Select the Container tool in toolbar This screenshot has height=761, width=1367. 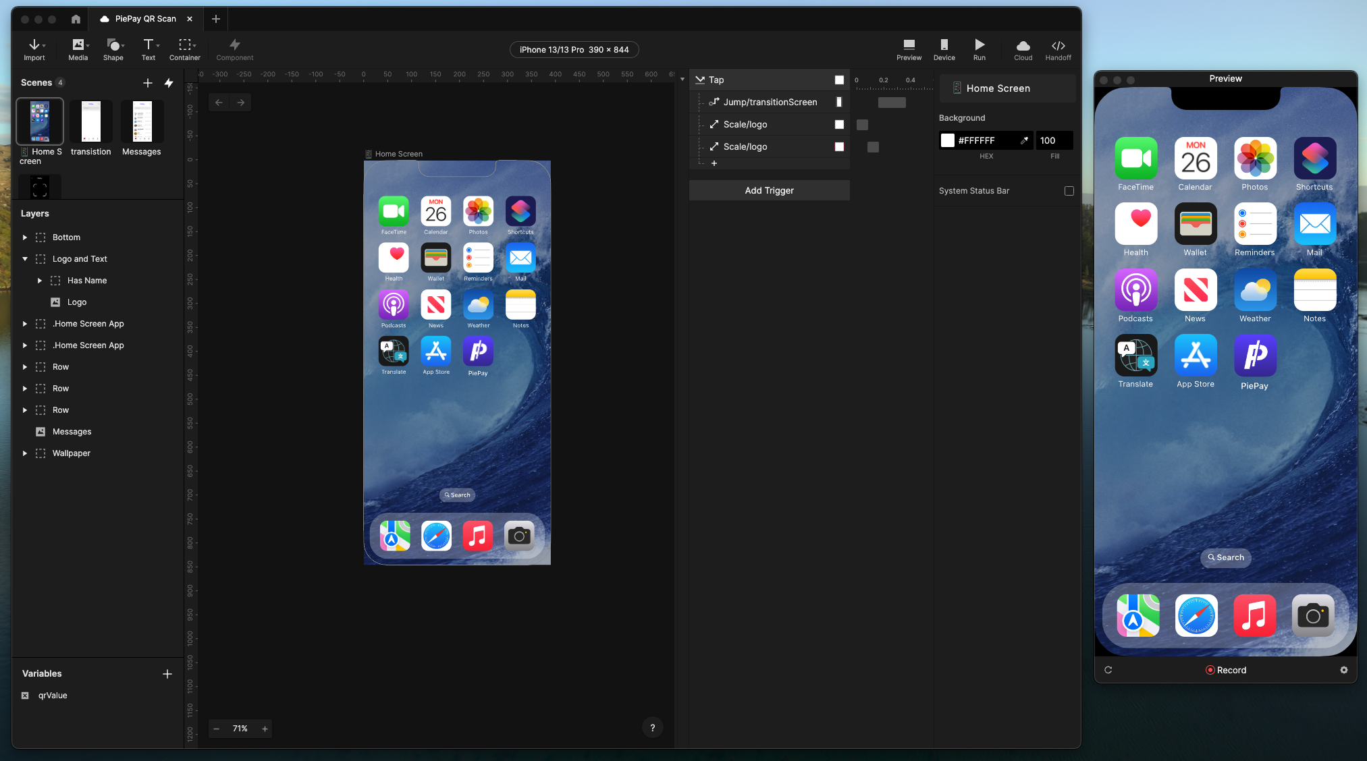(185, 49)
